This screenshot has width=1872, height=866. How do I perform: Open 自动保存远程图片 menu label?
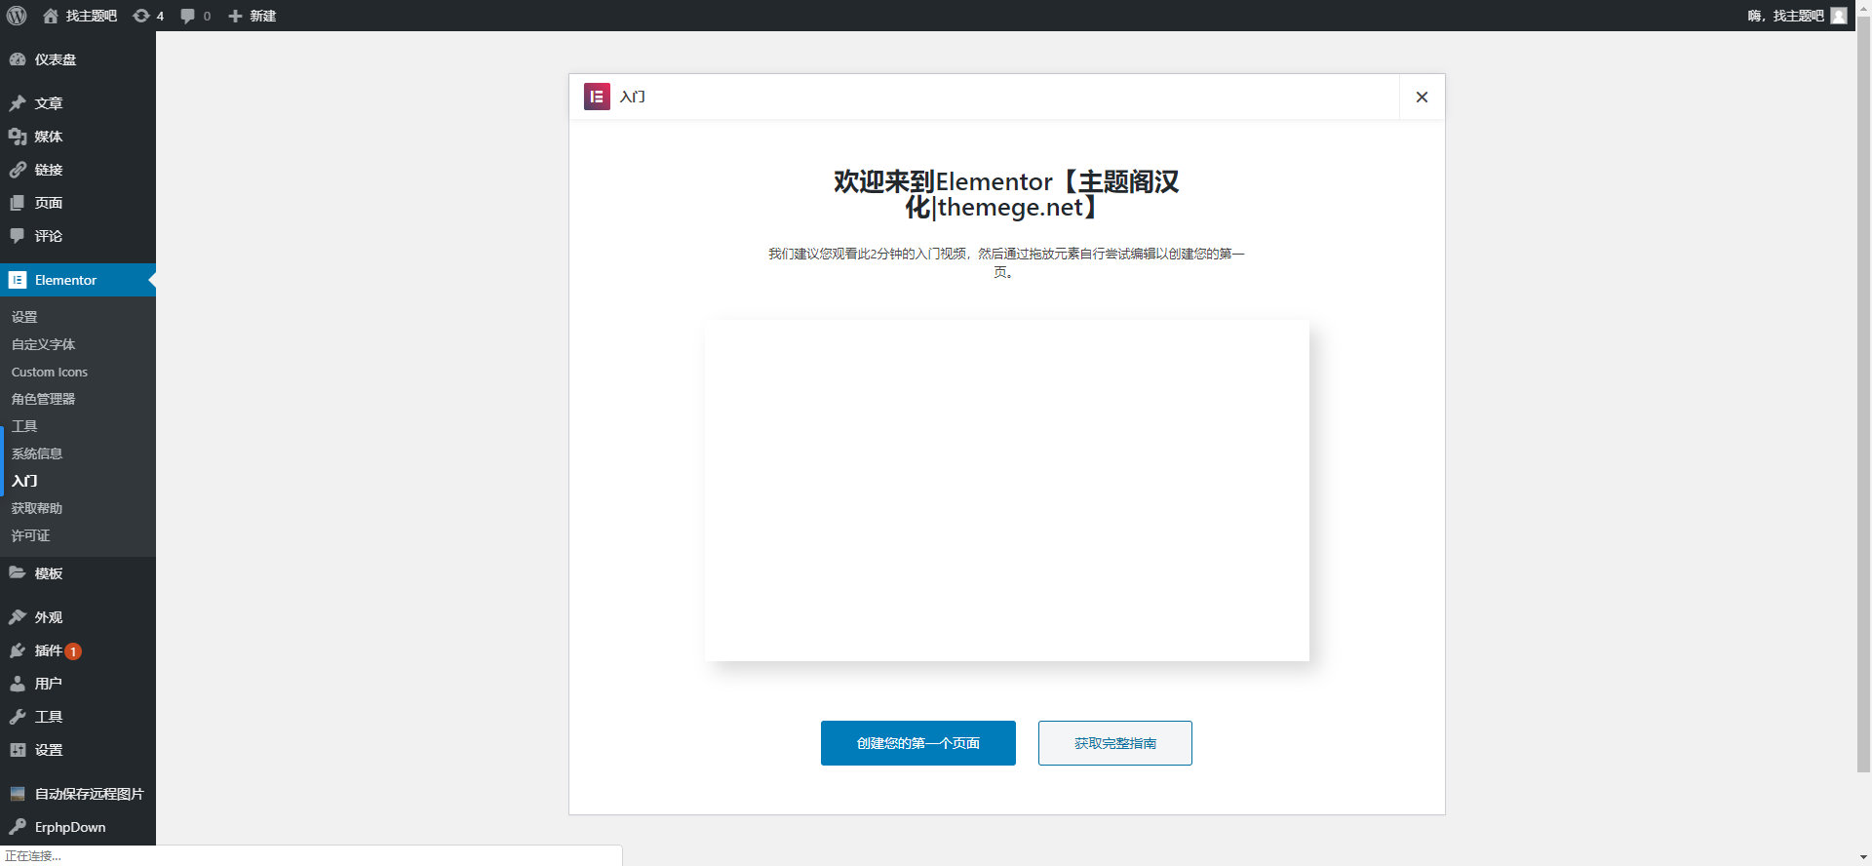tap(89, 794)
